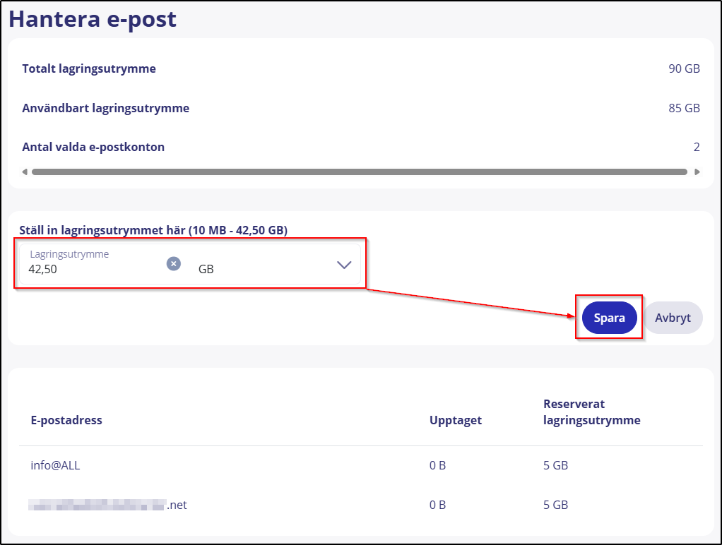Click the Antal valda e-postkonton row
Screen dimensions: 722x545
94,147
